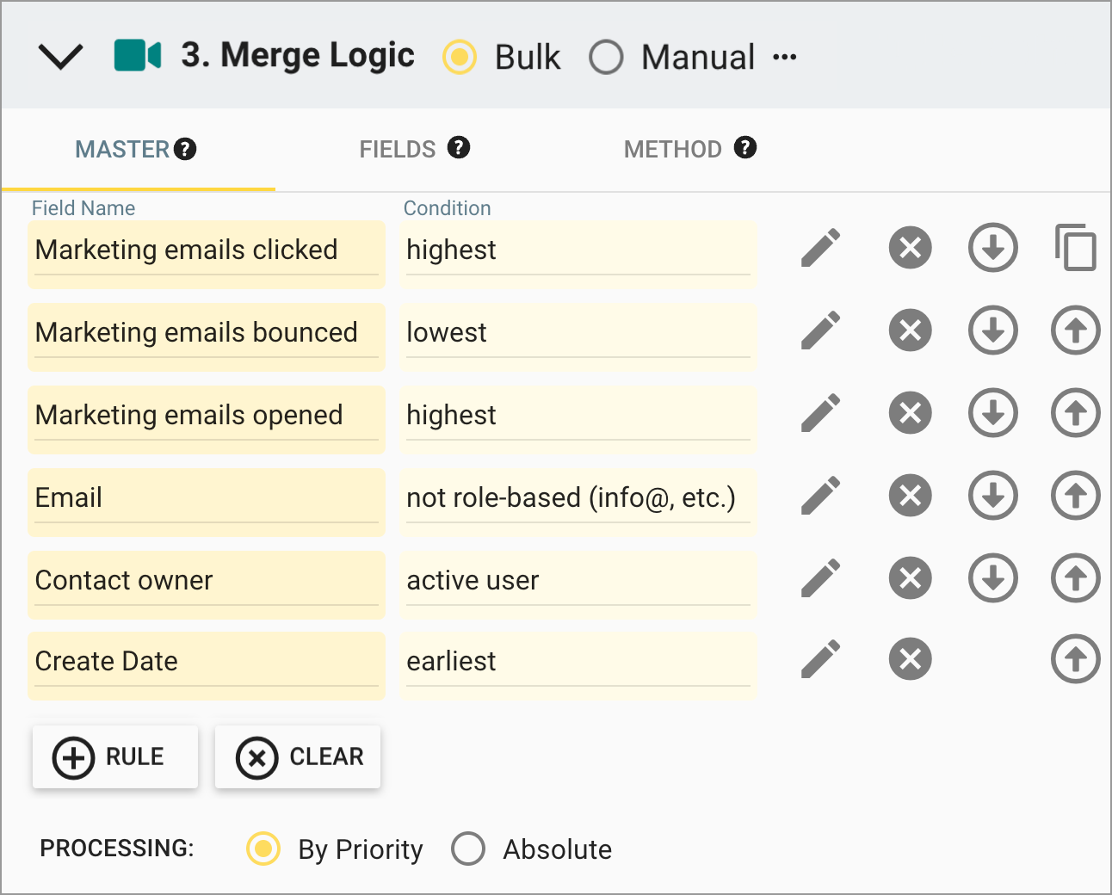Switch to the FIELDS tab
Image resolution: width=1112 pixels, height=895 pixels.
point(396,149)
